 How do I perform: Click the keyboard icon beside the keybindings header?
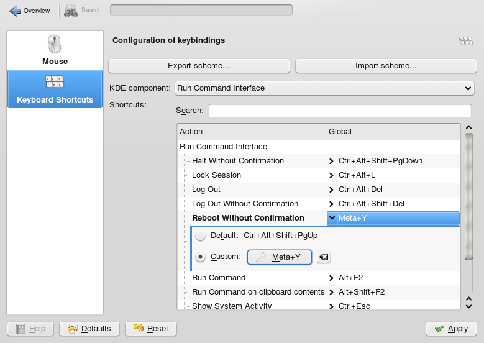[x=465, y=41]
